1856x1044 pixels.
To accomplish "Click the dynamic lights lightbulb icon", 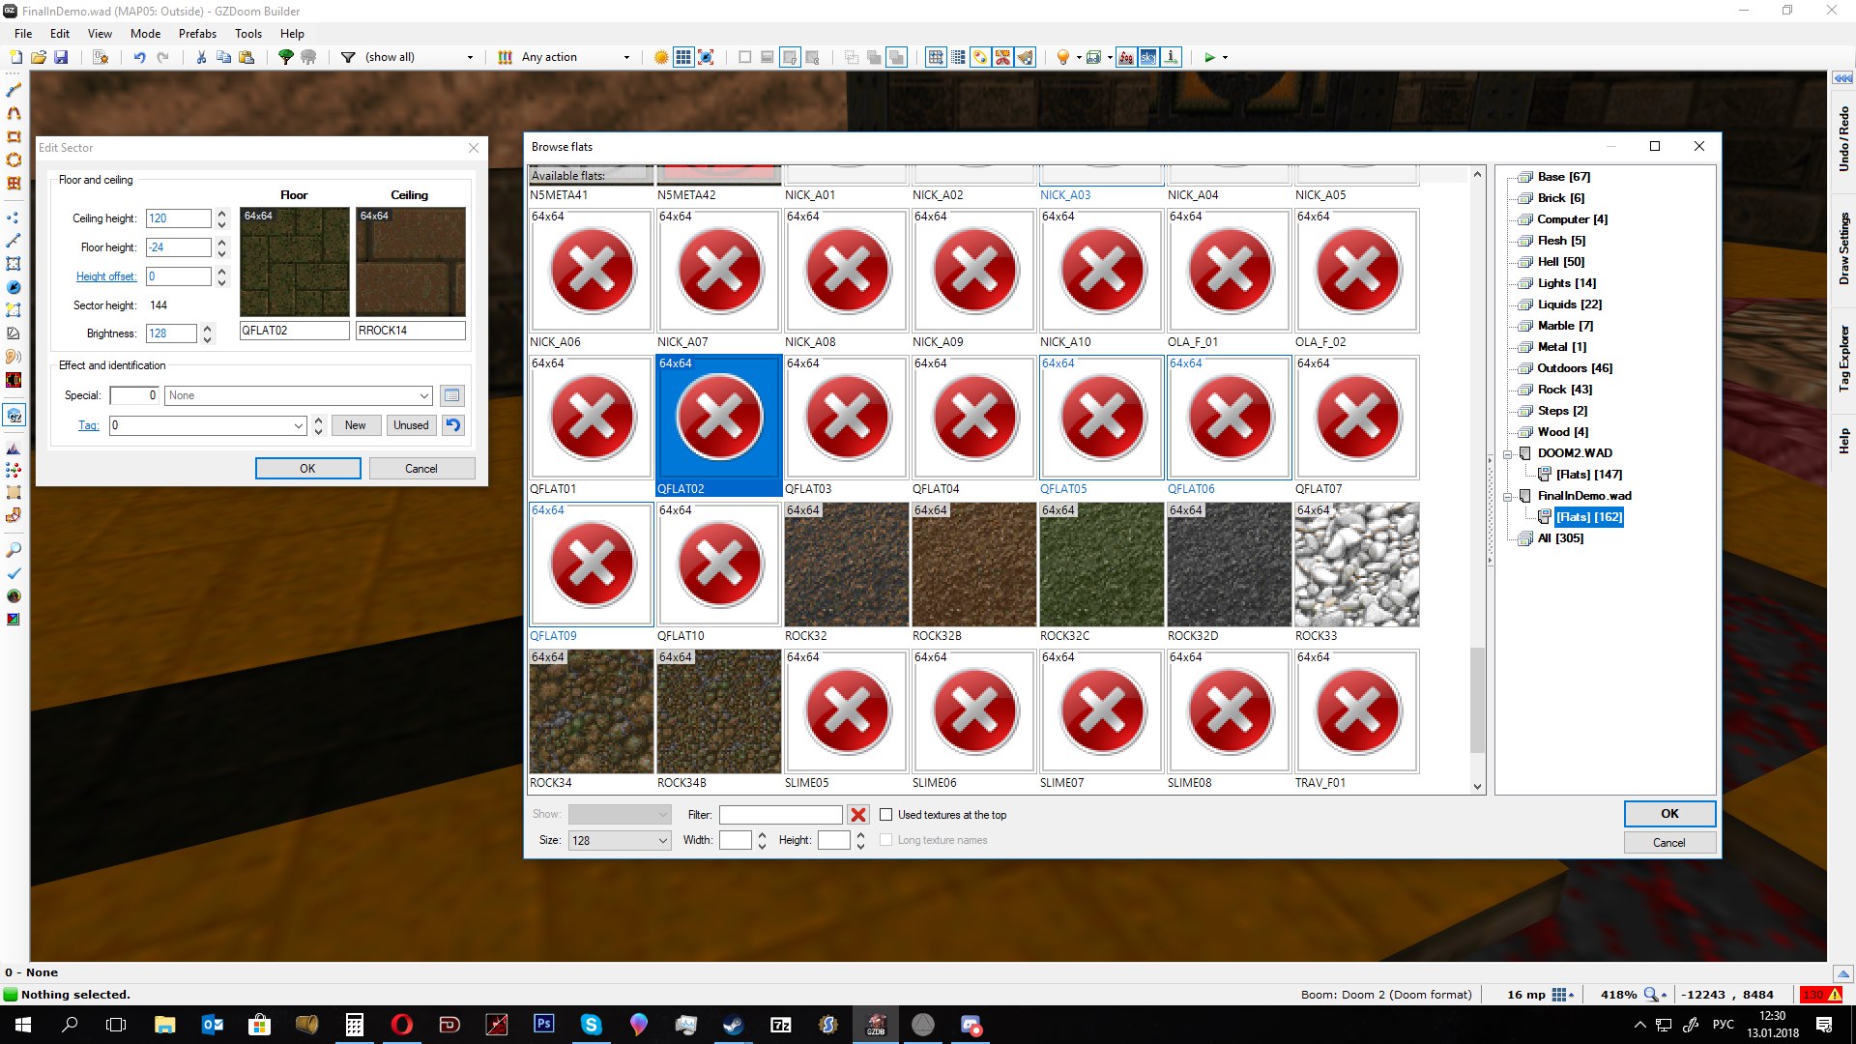I will click(1062, 57).
